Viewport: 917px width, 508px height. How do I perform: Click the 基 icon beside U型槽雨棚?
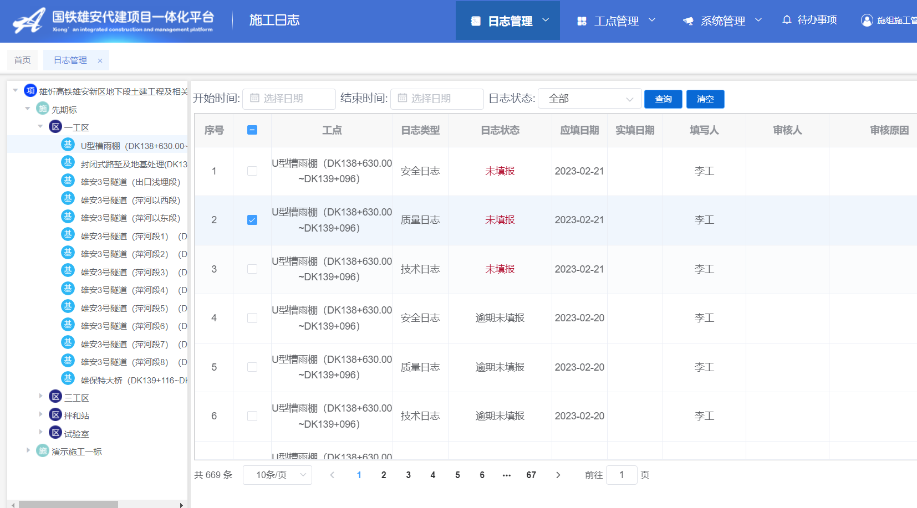(x=68, y=145)
